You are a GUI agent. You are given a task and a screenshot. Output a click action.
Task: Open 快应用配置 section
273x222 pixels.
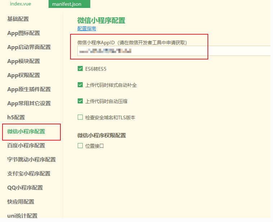(x=21, y=202)
